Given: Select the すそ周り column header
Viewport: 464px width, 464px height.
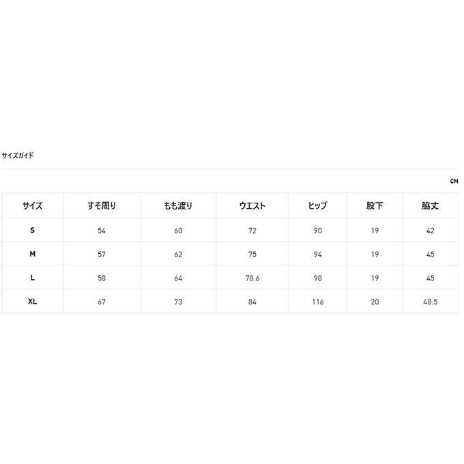Looking at the screenshot, I should (102, 205).
